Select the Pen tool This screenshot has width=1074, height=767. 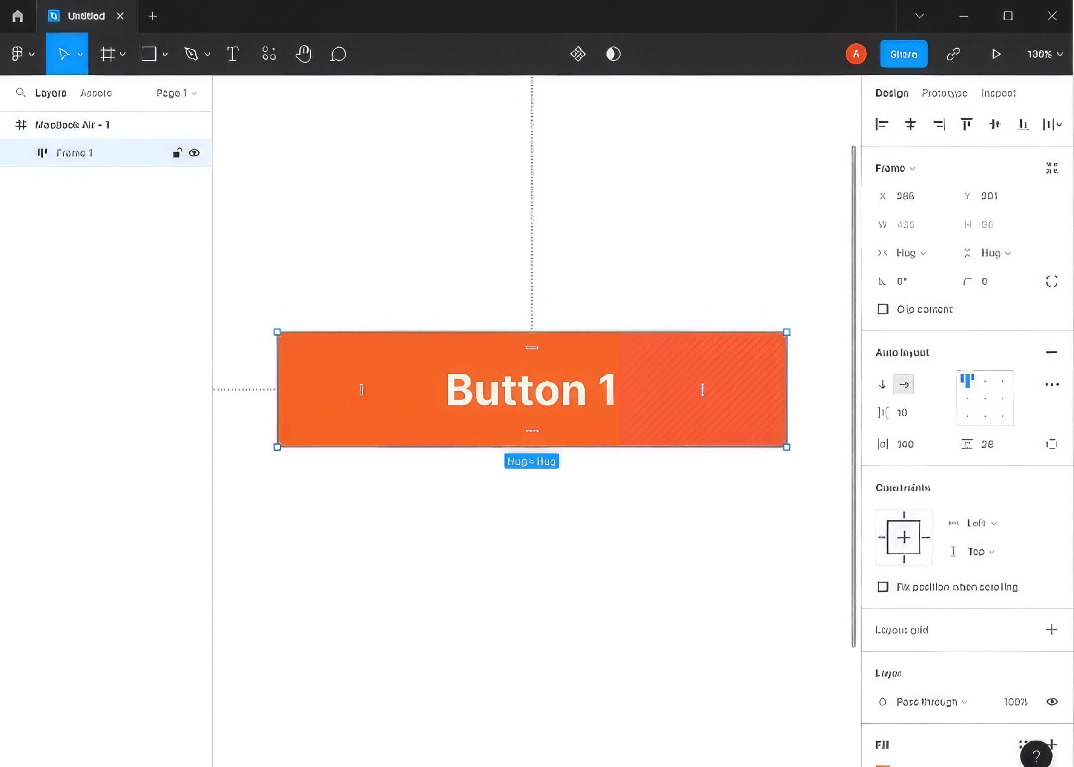(x=191, y=54)
